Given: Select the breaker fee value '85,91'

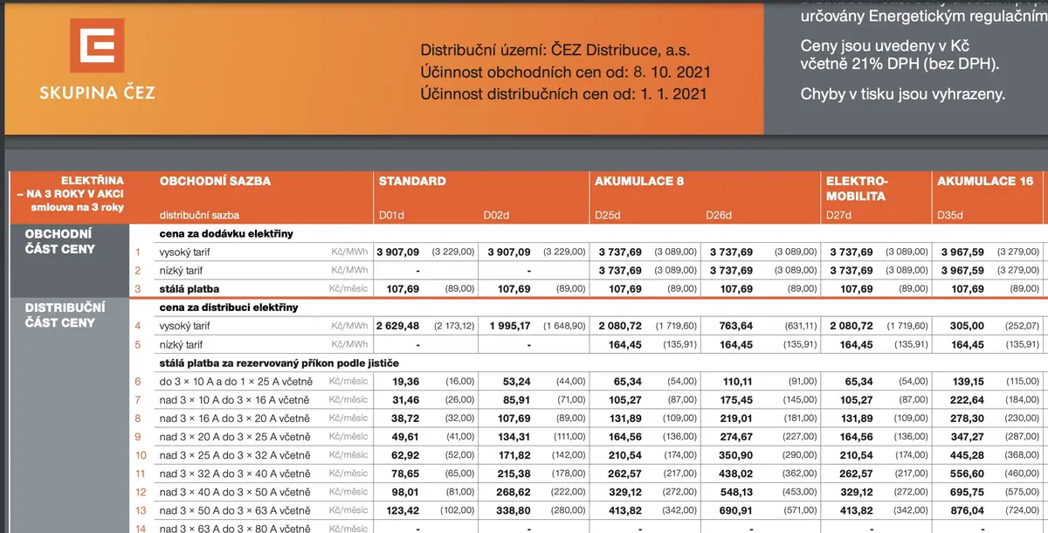Looking at the screenshot, I should click(x=517, y=400).
